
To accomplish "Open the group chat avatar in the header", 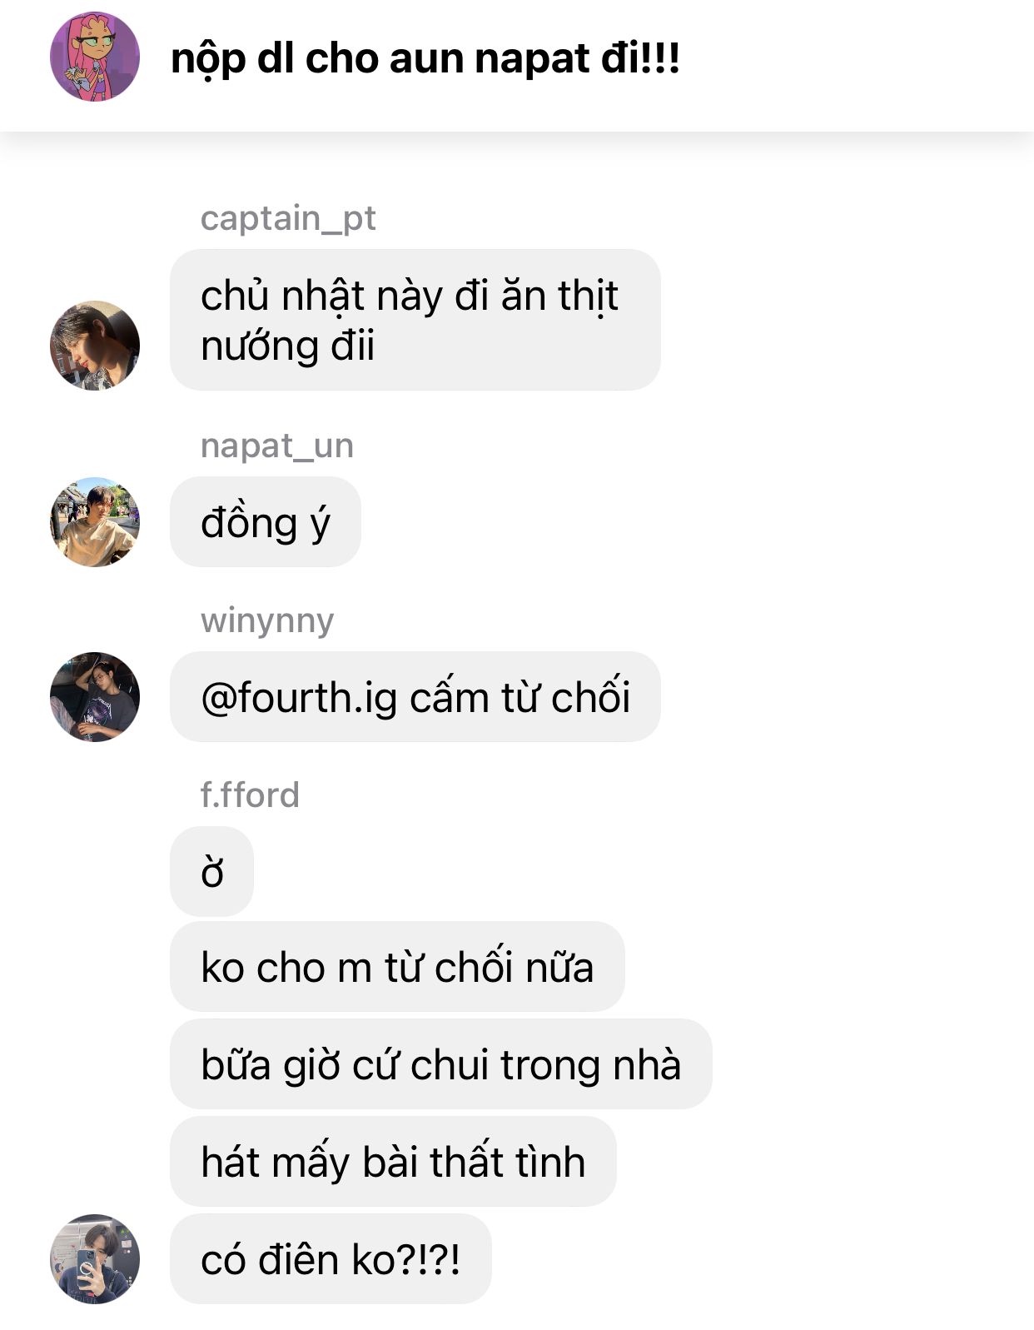I will tap(95, 57).
